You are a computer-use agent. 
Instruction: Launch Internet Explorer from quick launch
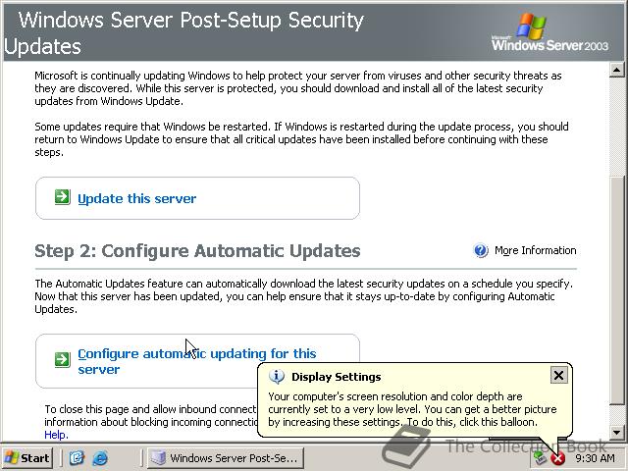[x=100, y=458]
